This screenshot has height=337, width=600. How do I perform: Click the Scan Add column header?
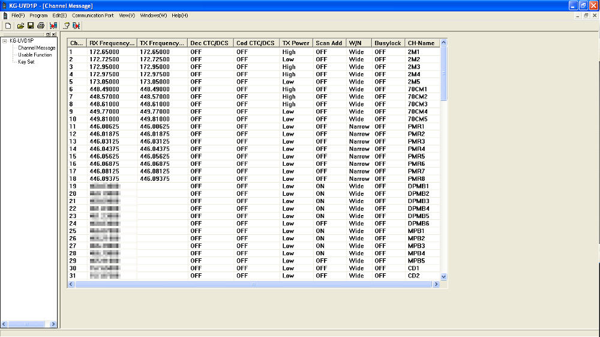329,43
